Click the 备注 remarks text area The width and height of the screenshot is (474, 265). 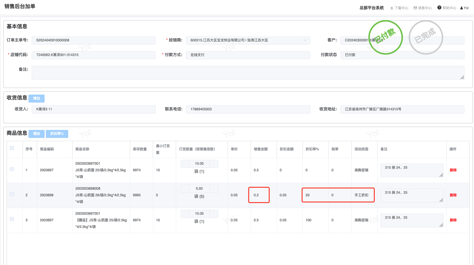(248, 72)
